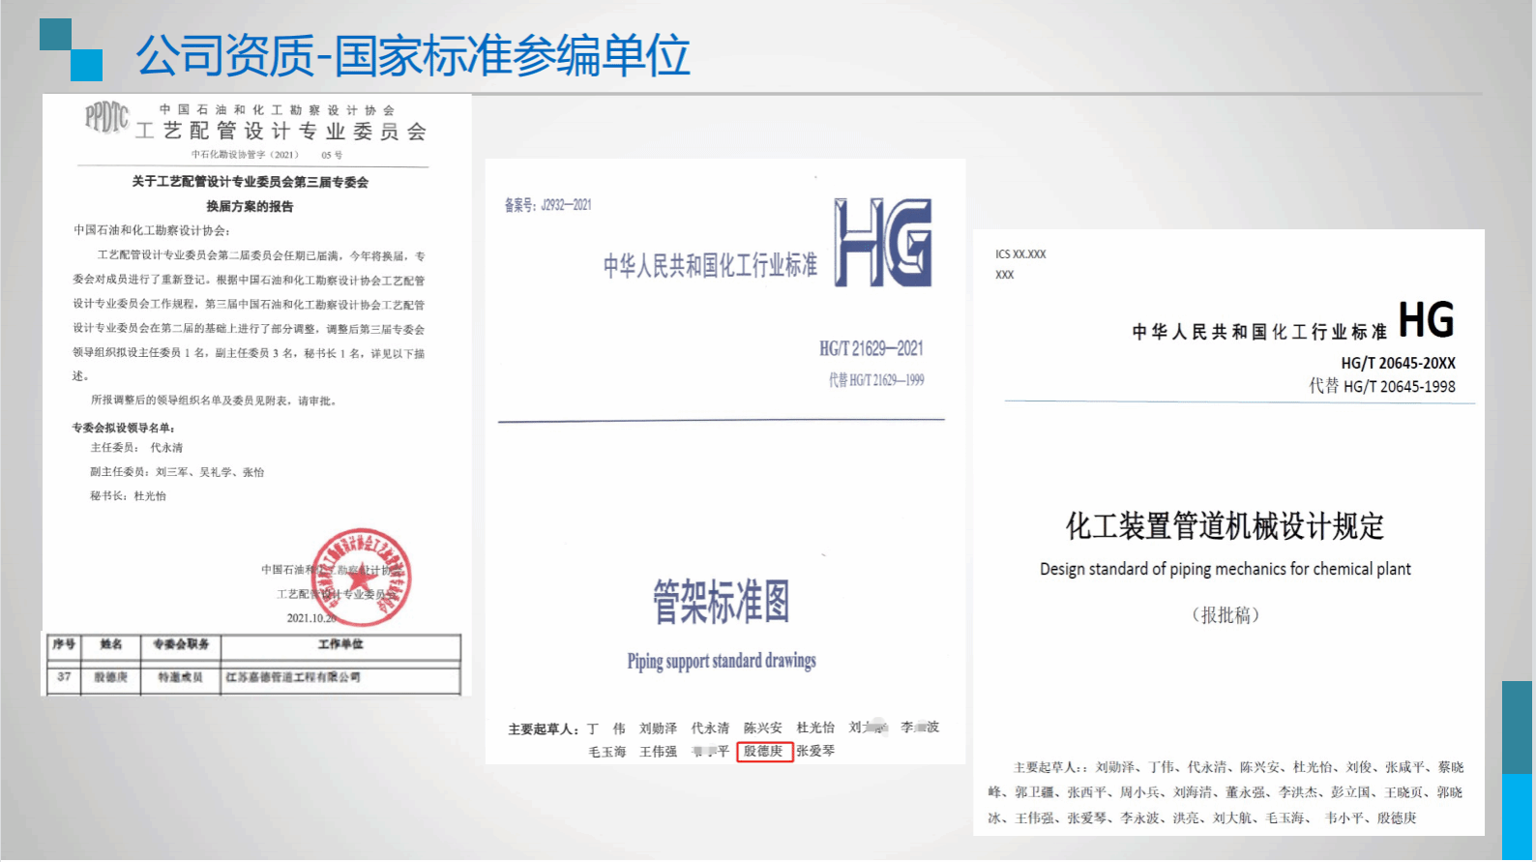Click the bright blue square beside title
This screenshot has width=1536, height=862.
pos(86,65)
